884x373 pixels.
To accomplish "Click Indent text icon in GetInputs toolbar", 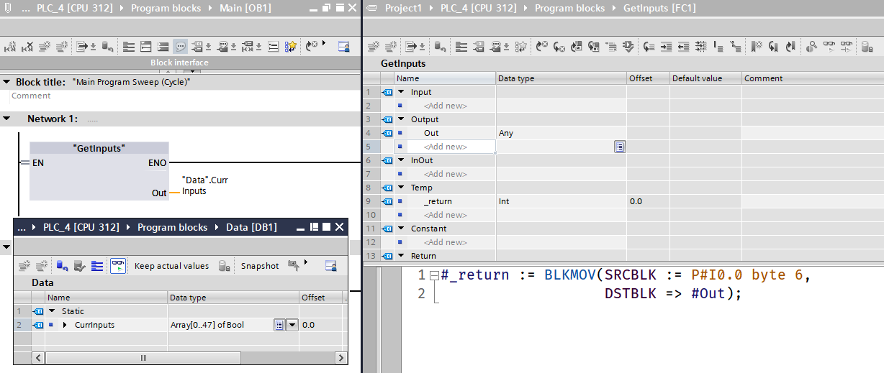I will 665,47.
